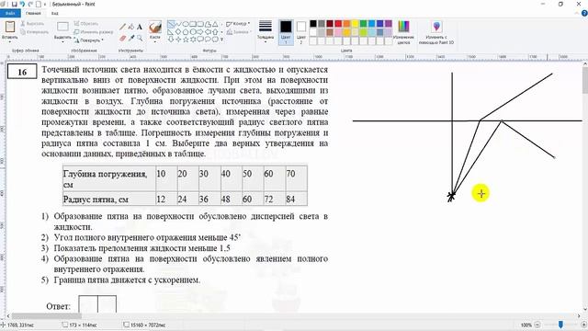Choose the Right arrow shape
Image resolution: width=588 pixels, height=331 pixels.
(200, 32)
